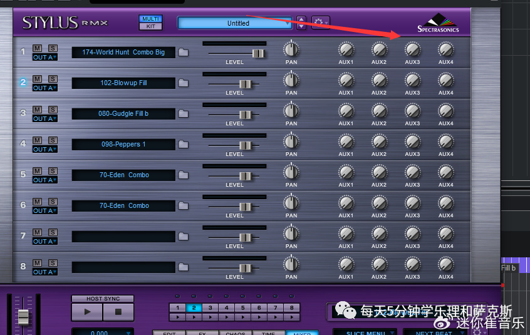
Task: Play part 5 with its small arrow button
Action: (242, 317)
